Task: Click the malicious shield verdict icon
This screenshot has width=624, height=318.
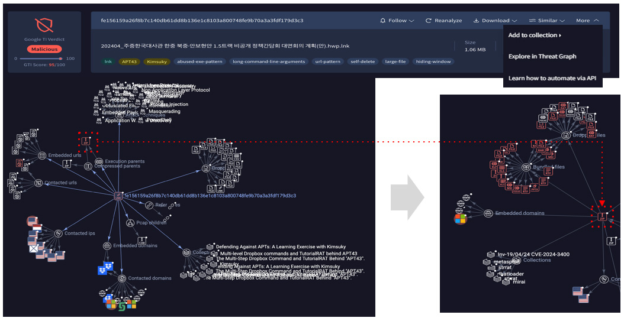Action: click(x=44, y=25)
